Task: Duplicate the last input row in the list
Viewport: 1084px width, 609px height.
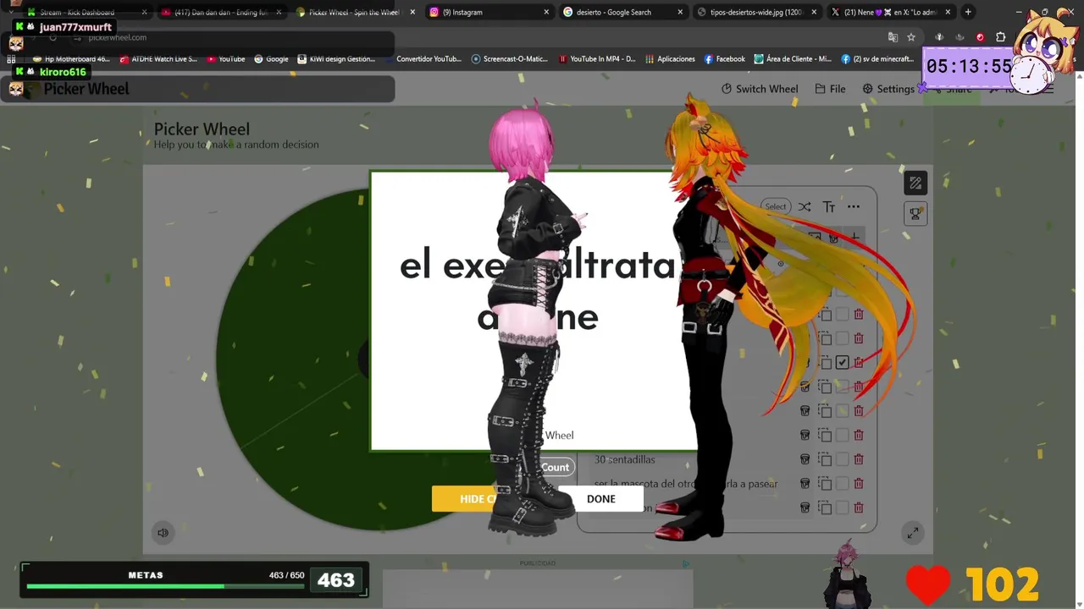Action: [826, 507]
